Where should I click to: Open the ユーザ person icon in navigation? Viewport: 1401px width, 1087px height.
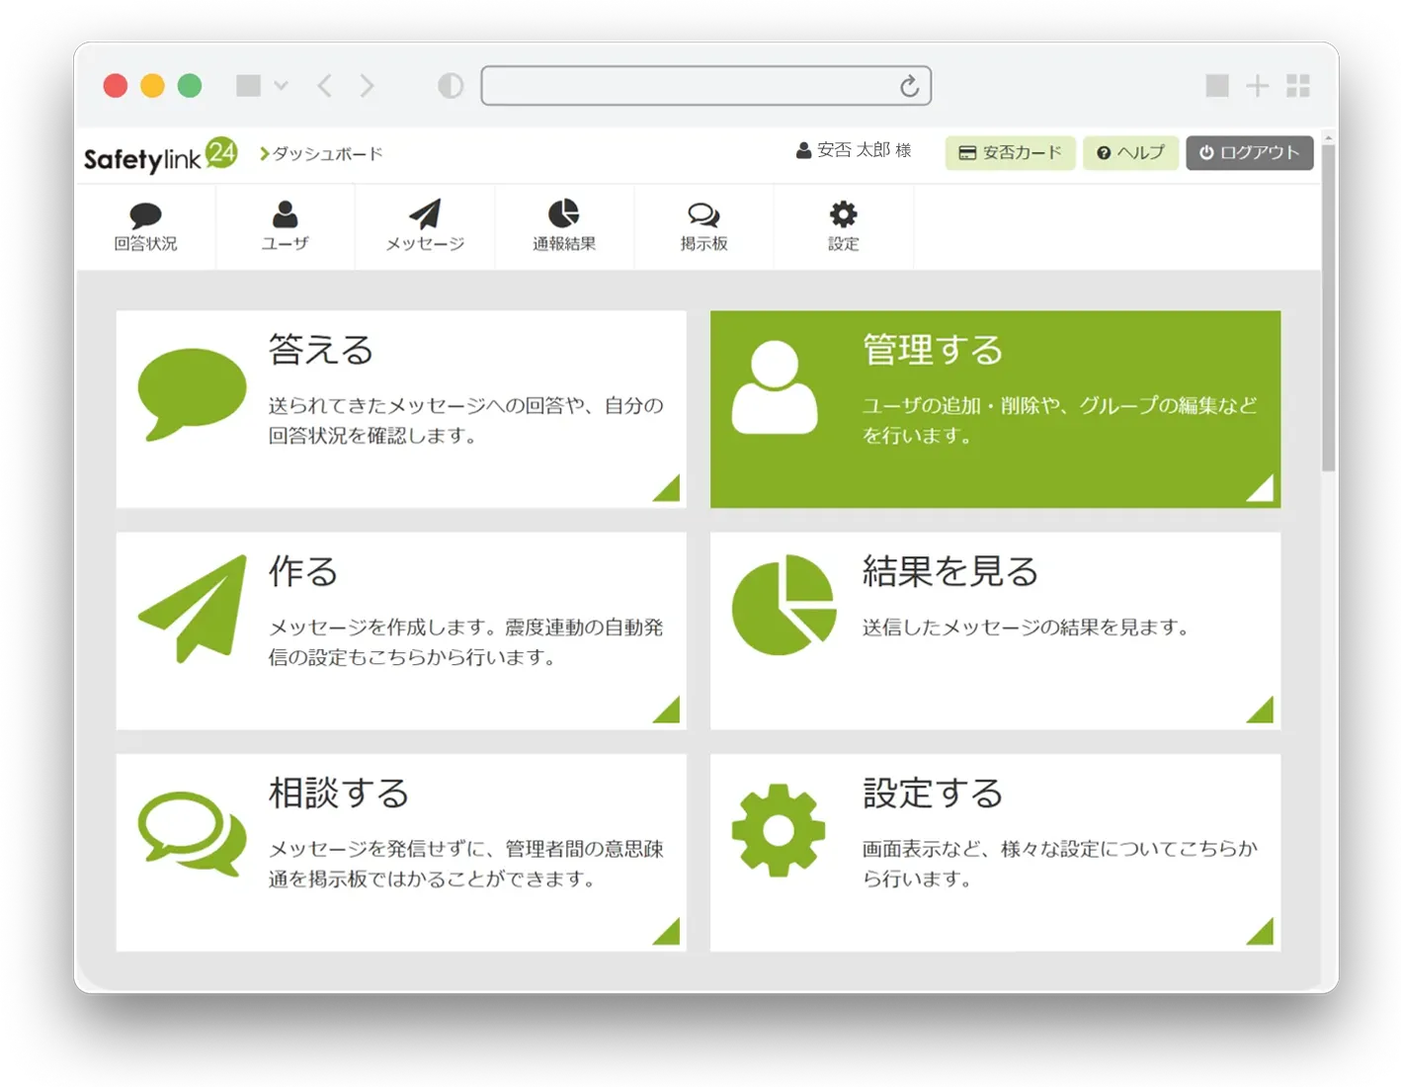pyautogui.click(x=285, y=214)
